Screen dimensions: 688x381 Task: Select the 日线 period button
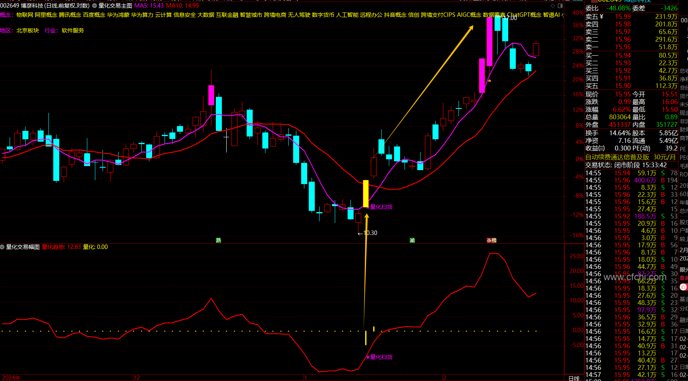coord(574,378)
